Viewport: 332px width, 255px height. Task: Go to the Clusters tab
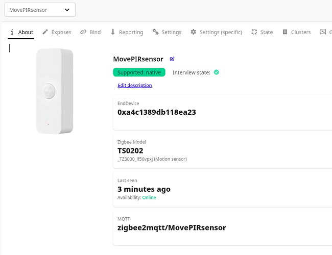pos(297,32)
